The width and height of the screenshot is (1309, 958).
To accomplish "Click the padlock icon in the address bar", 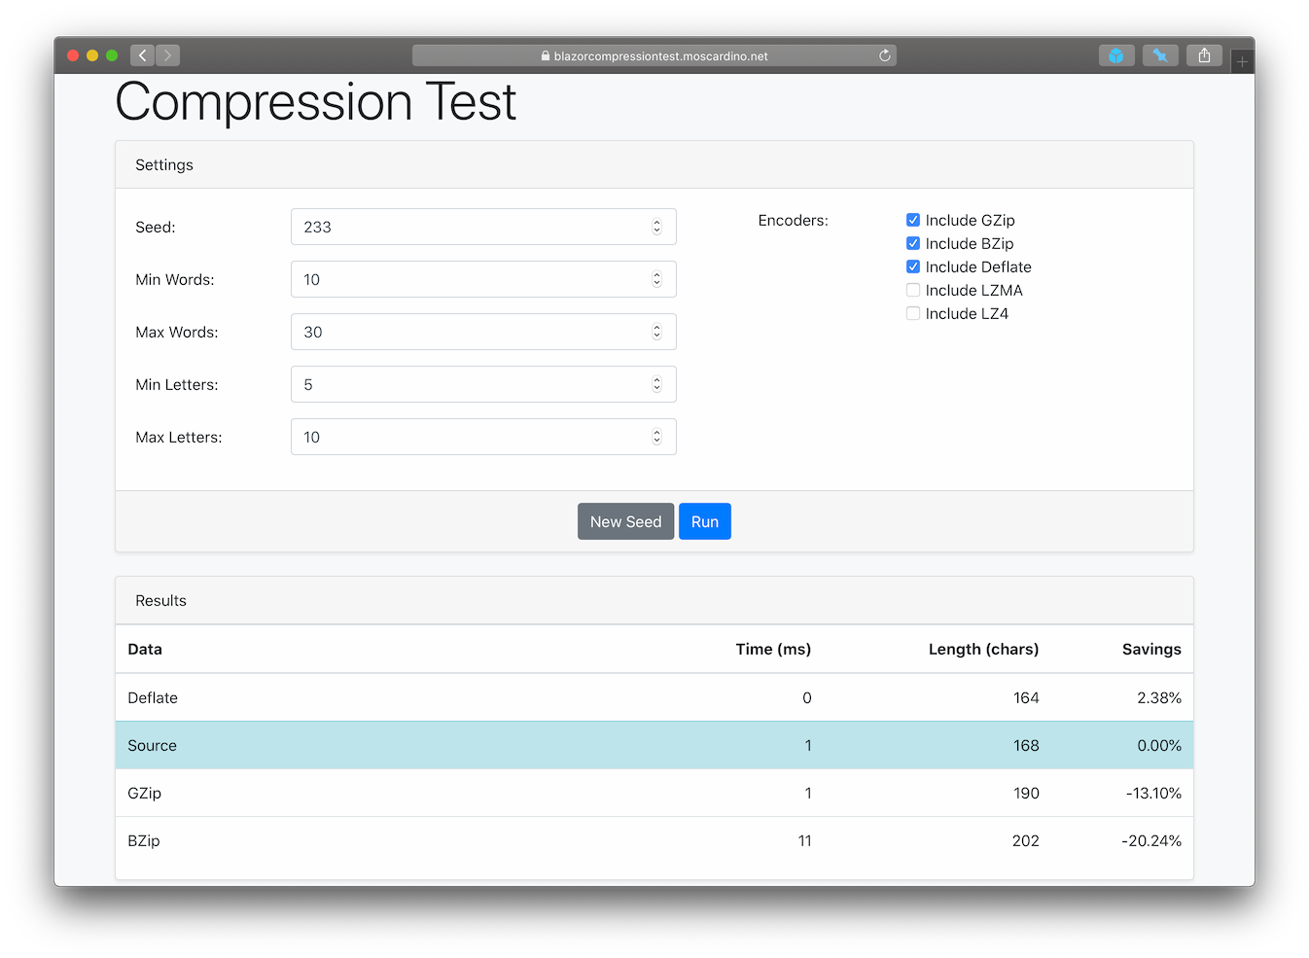I will (545, 55).
